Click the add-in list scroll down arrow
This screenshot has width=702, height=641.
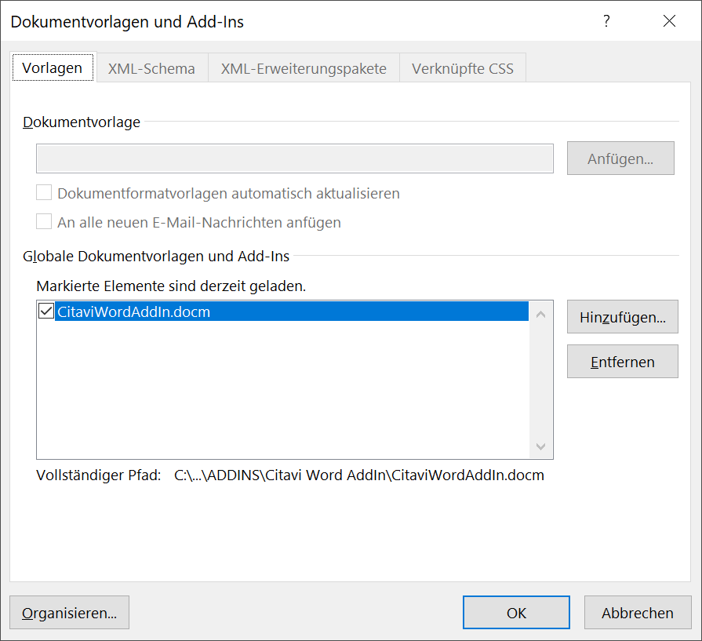541,446
